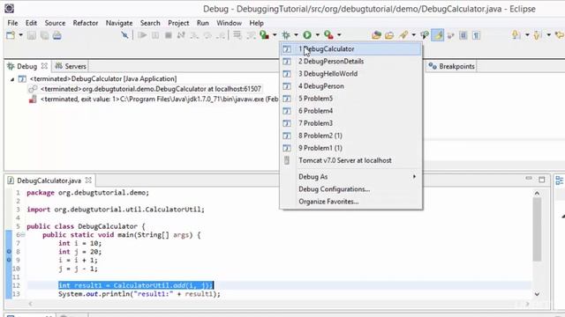Click Organize Favorites... menu entry
This screenshot has width=565, height=317.
point(351,202)
